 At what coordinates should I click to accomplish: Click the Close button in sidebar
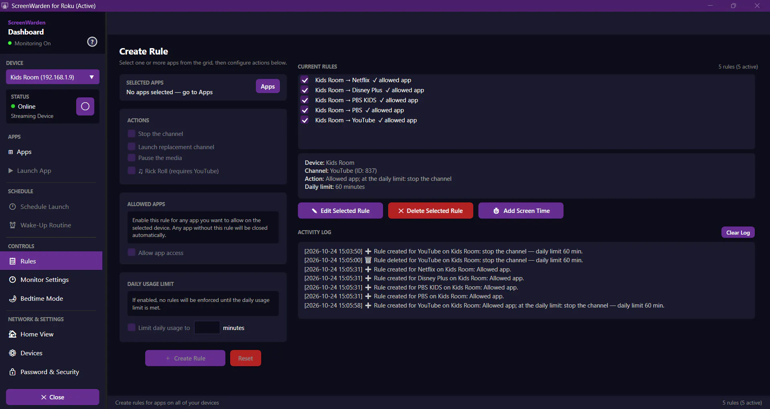coord(53,397)
